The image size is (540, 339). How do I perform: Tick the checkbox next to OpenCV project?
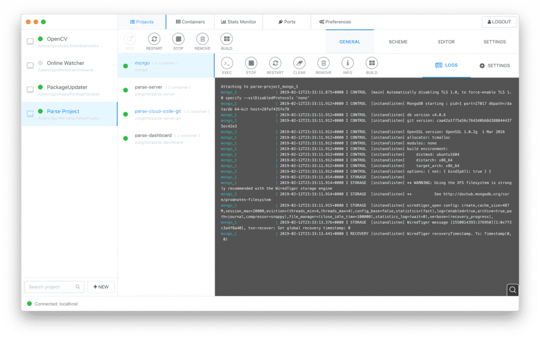tap(30, 41)
